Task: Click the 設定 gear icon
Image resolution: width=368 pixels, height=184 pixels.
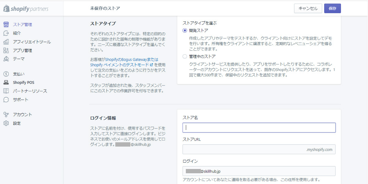Action: pyautogui.click(x=6, y=123)
